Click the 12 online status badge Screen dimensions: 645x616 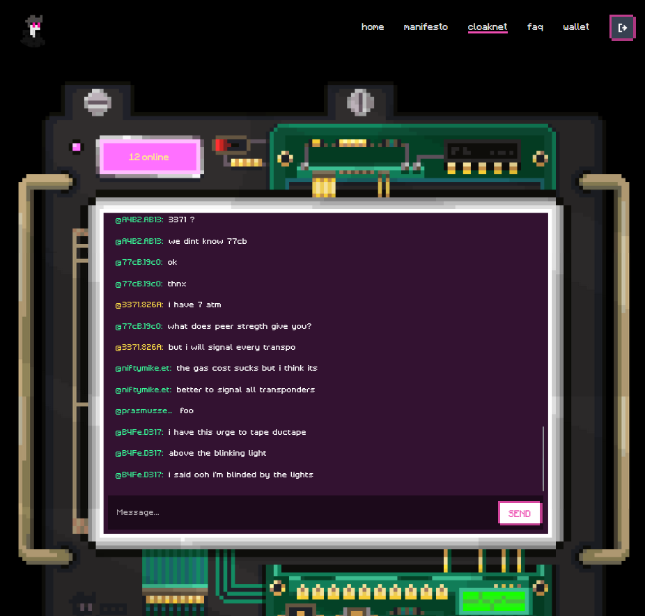pyautogui.click(x=148, y=157)
